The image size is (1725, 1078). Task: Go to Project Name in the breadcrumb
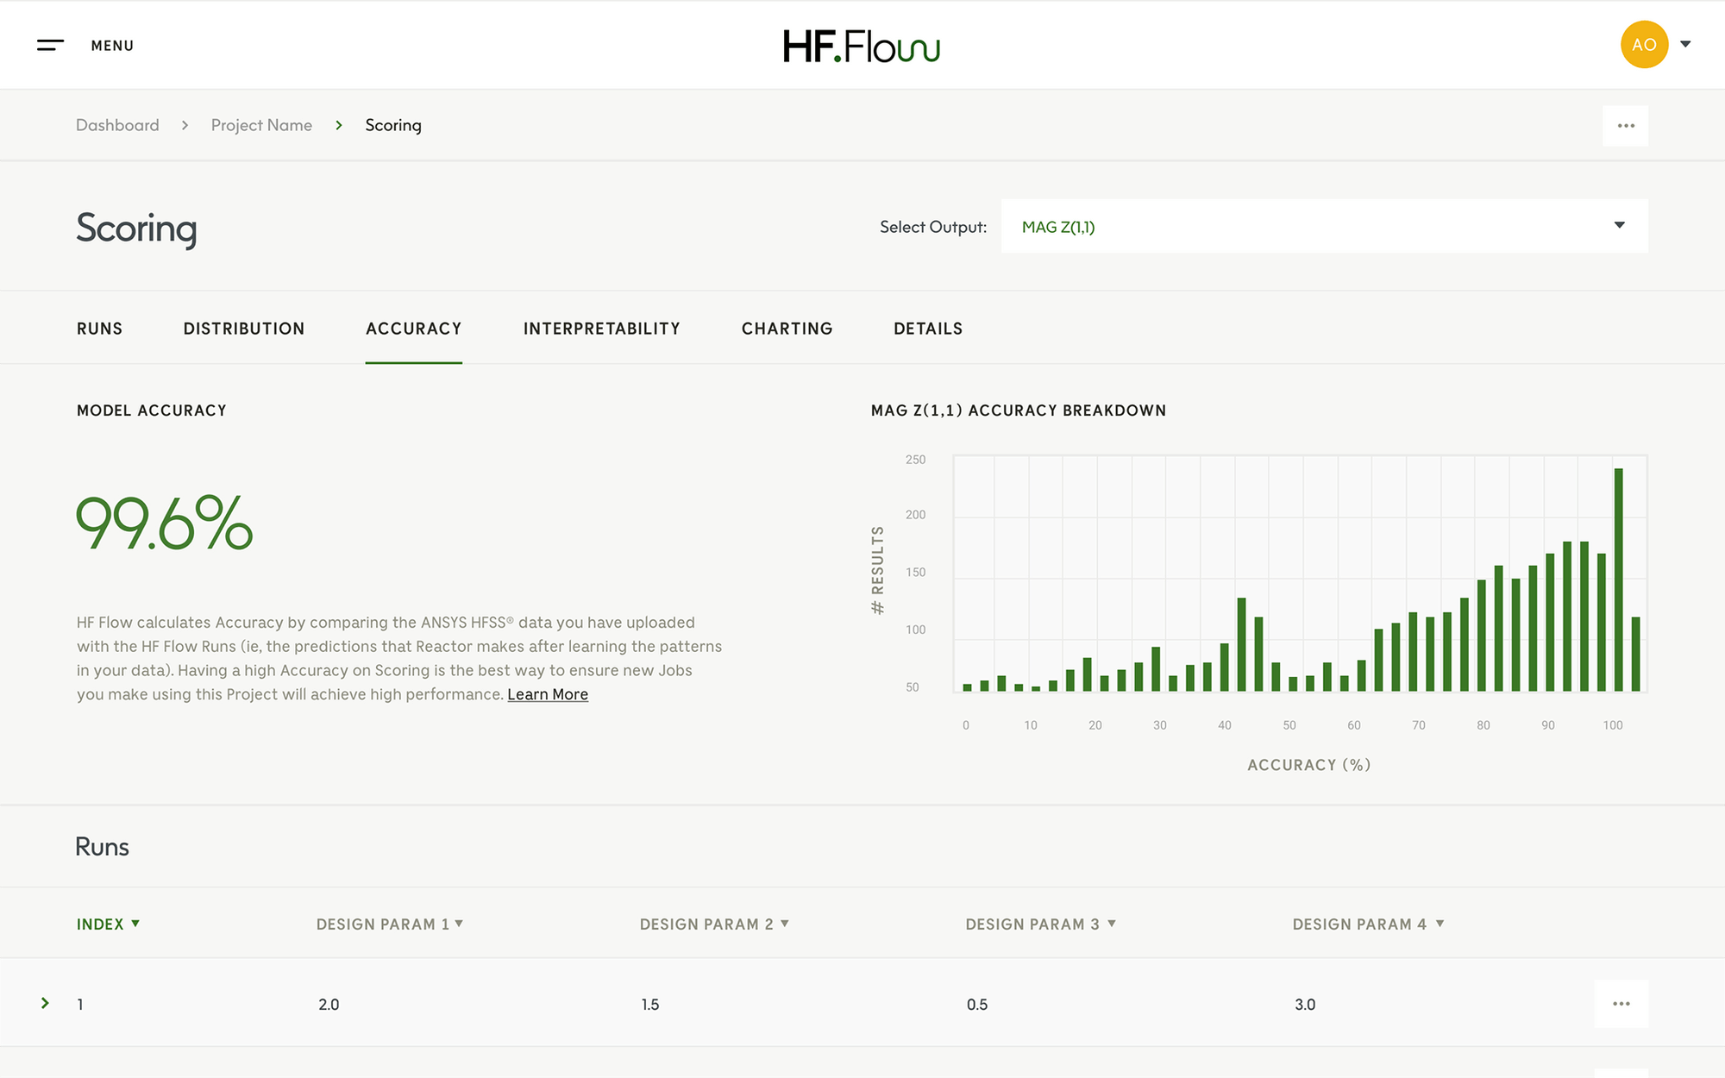point(261,125)
